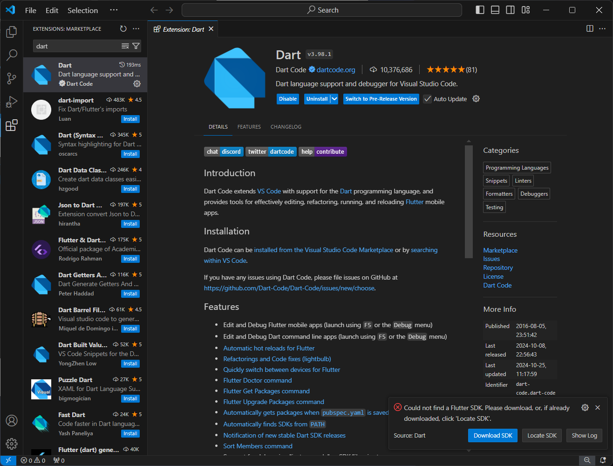Viewport: 613px width, 466px height.
Task: Open the Search view in activity bar
Action: pyautogui.click(x=12, y=55)
